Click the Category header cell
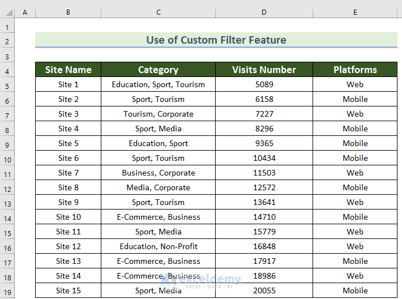402x299 pixels. [x=159, y=70]
